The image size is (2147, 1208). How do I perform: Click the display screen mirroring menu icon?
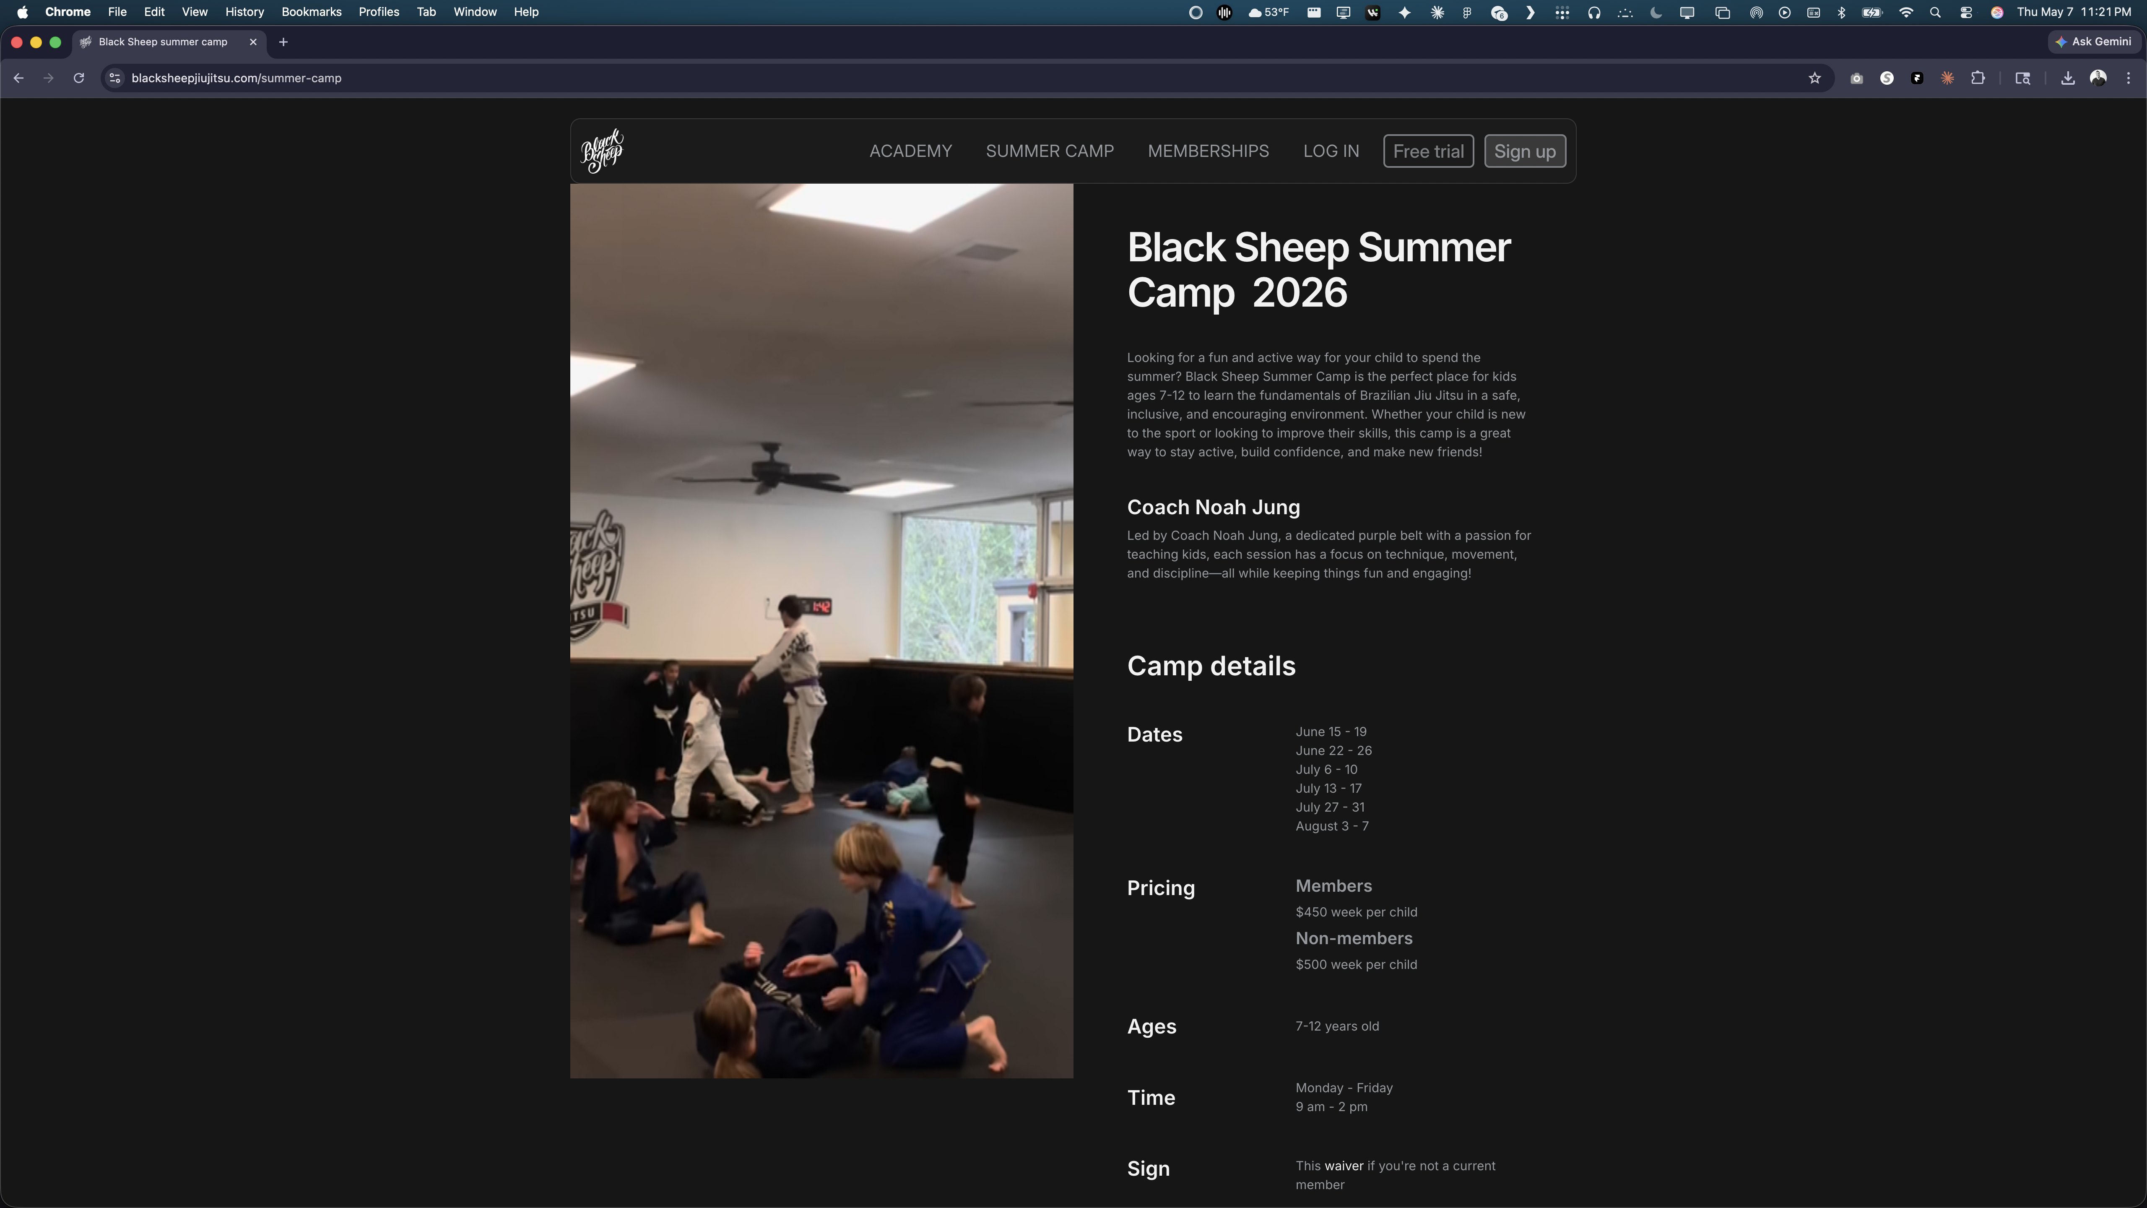click(x=1687, y=12)
